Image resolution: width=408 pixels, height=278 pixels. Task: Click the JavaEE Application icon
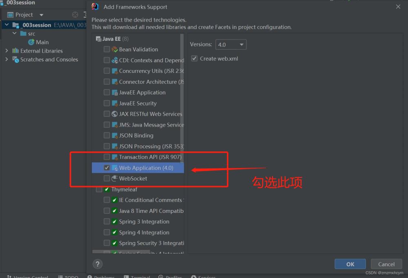[115, 92]
